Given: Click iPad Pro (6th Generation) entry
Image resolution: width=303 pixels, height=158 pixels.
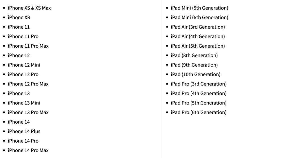Looking at the screenshot, I should tap(198, 112).
